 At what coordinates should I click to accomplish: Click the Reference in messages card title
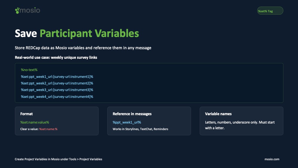[132, 114]
